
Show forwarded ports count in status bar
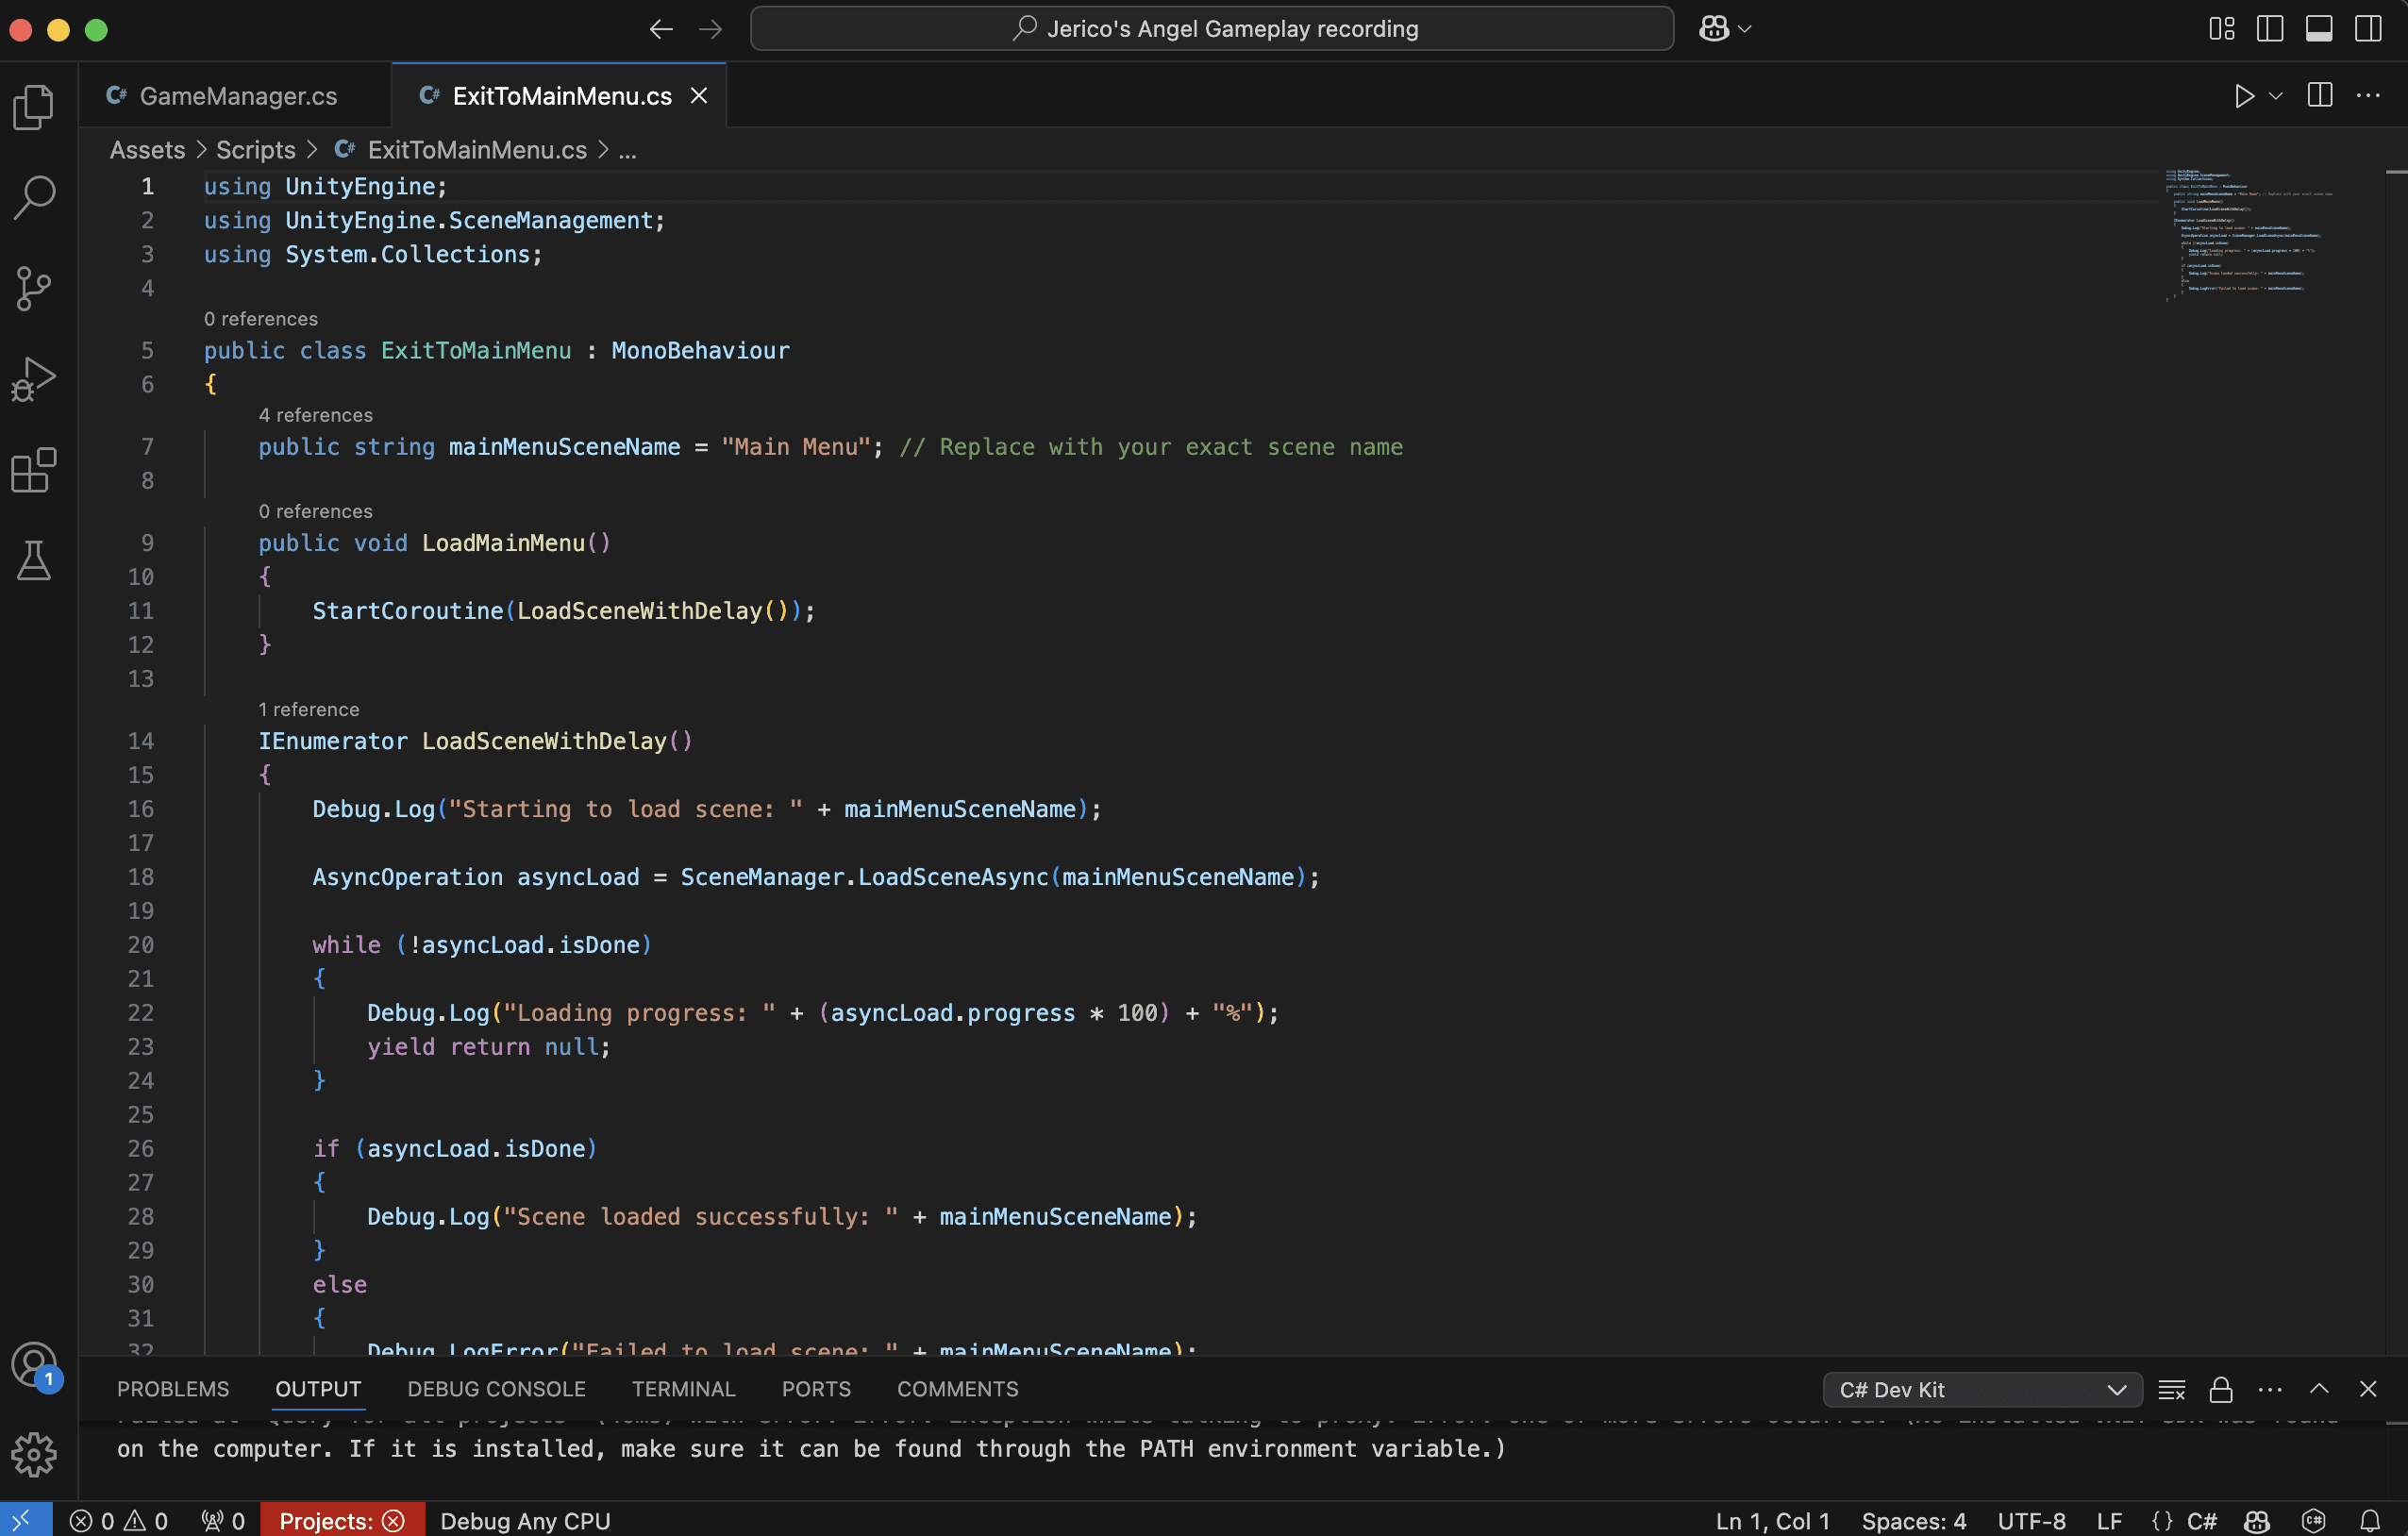pos(223,1520)
